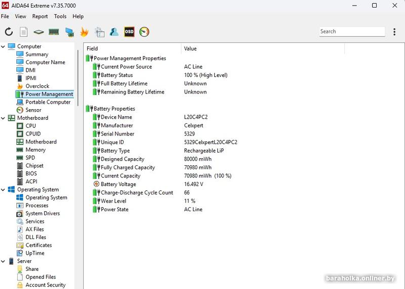Click the user contact toolbar icon
Image resolution: width=405 pixels, height=289 pixels.
click(114, 32)
